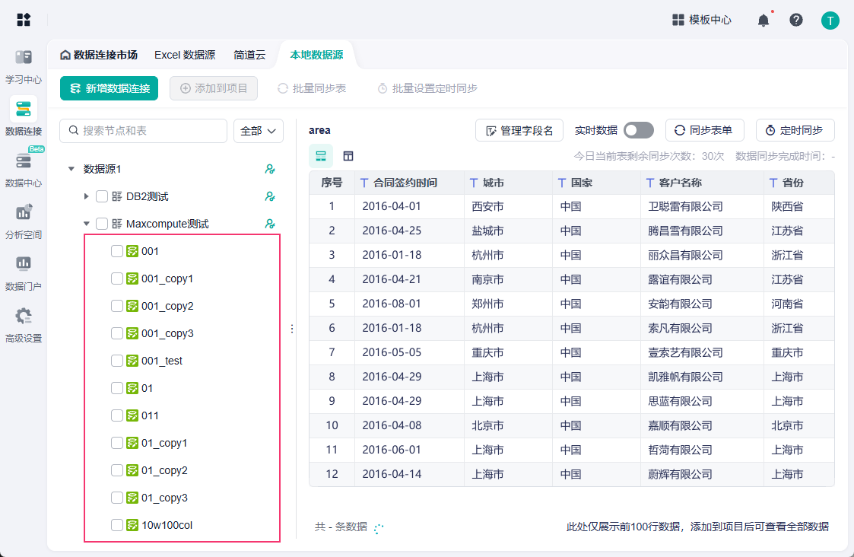Switch to 本地数据源 tab
Image resolution: width=854 pixels, height=557 pixels.
tap(316, 55)
